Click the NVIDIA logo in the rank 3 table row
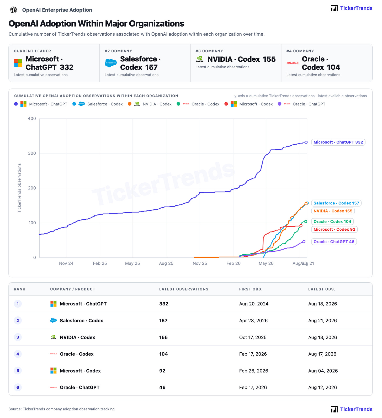This screenshot has height=418, width=382. 54,337
